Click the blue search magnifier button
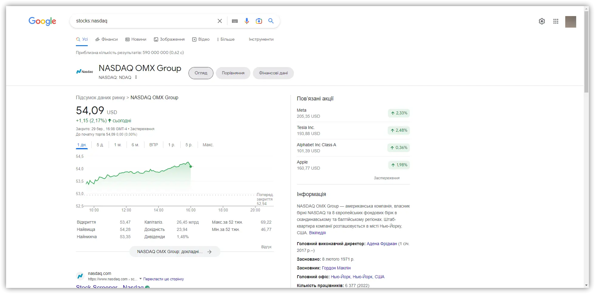Viewport: 595px width, 294px height. [271, 21]
